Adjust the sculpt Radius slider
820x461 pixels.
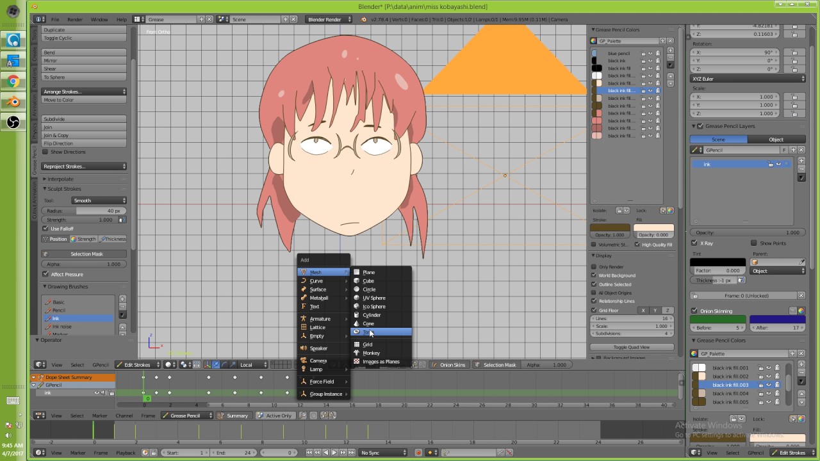pos(84,211)
